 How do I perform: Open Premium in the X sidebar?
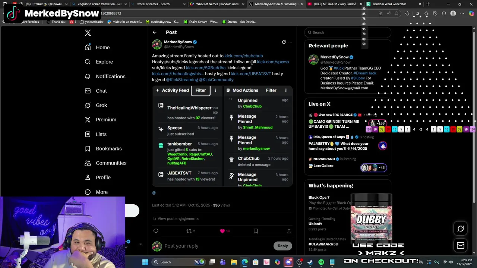pos(101,119)
